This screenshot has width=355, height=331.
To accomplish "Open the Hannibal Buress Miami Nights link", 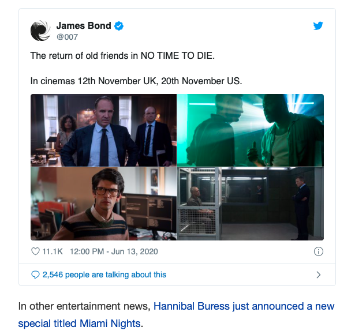I will (177, 315).
